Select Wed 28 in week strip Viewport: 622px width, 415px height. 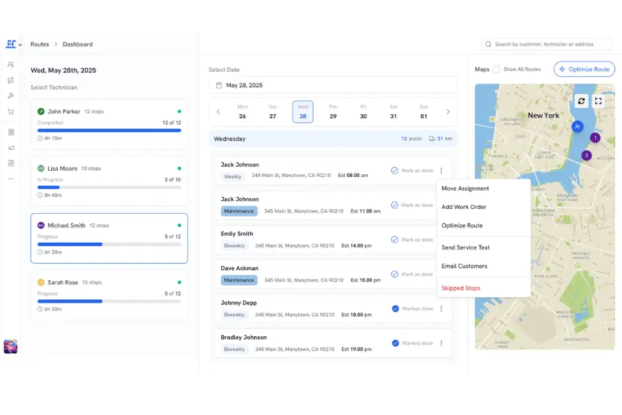303,112
